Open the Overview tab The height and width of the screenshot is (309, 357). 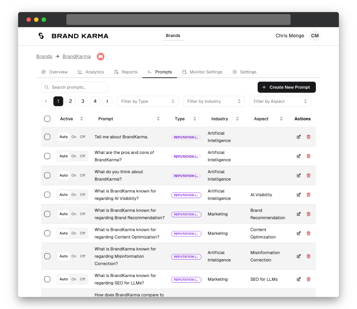click(x=55, y=72)
